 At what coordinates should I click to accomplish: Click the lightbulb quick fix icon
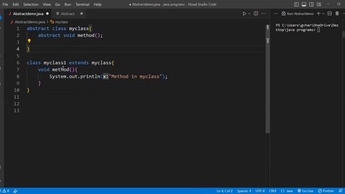pos(29,41)
